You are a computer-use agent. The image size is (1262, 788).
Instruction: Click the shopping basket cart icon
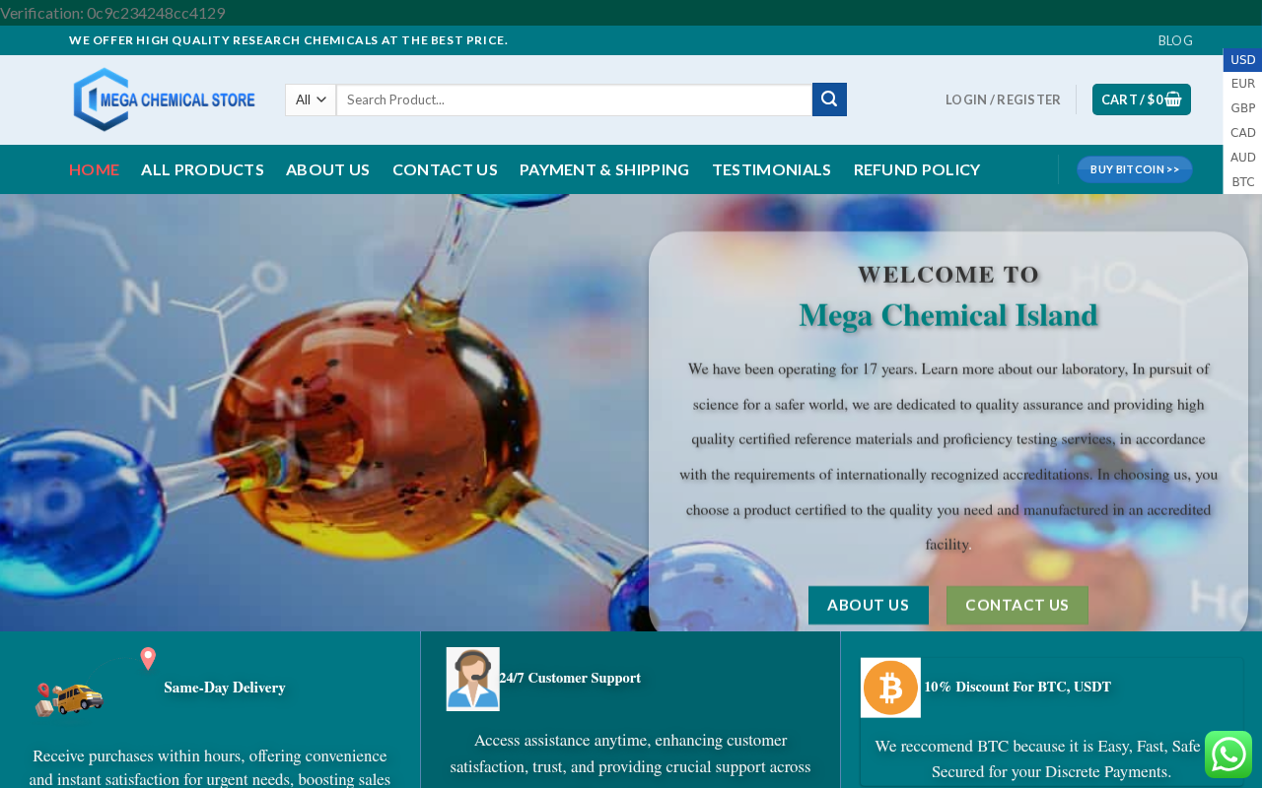[x=1173, y=99]
